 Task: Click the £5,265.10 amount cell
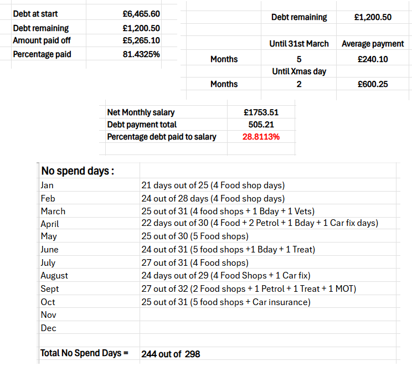[141, 40]
